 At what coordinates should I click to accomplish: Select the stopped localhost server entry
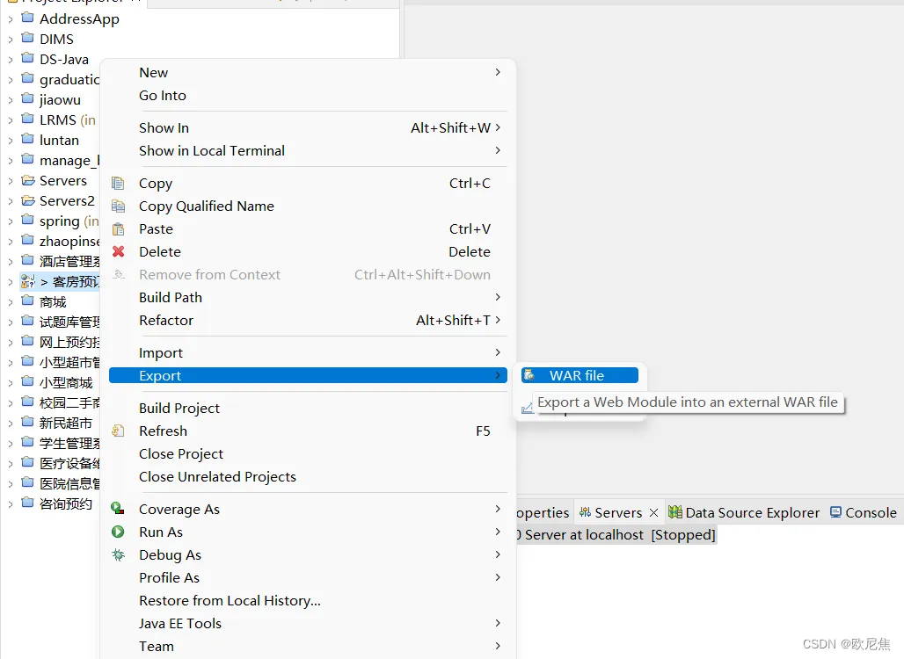tap(616, 535)
